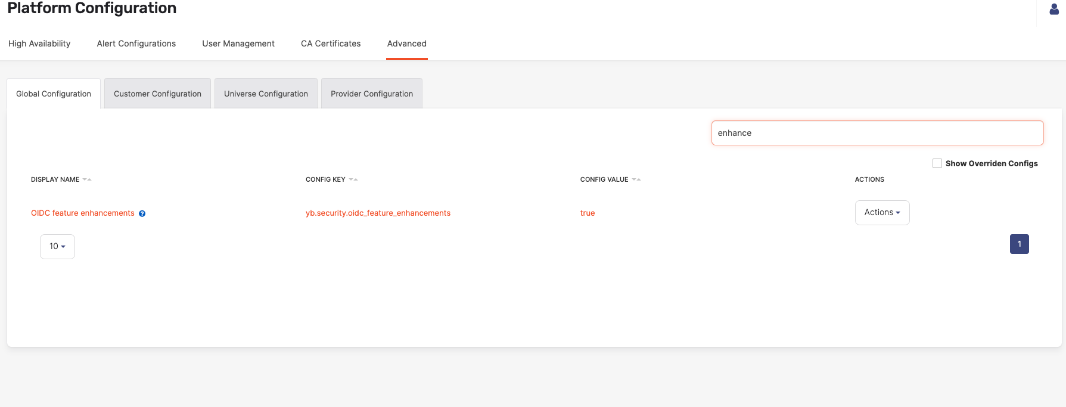Select CA Certificates tab
Viewport: 1066px width, 407px height.
point(331,44)
